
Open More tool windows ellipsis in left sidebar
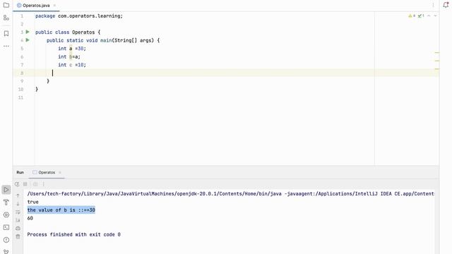pyautogui.click(x=6, y=46)
